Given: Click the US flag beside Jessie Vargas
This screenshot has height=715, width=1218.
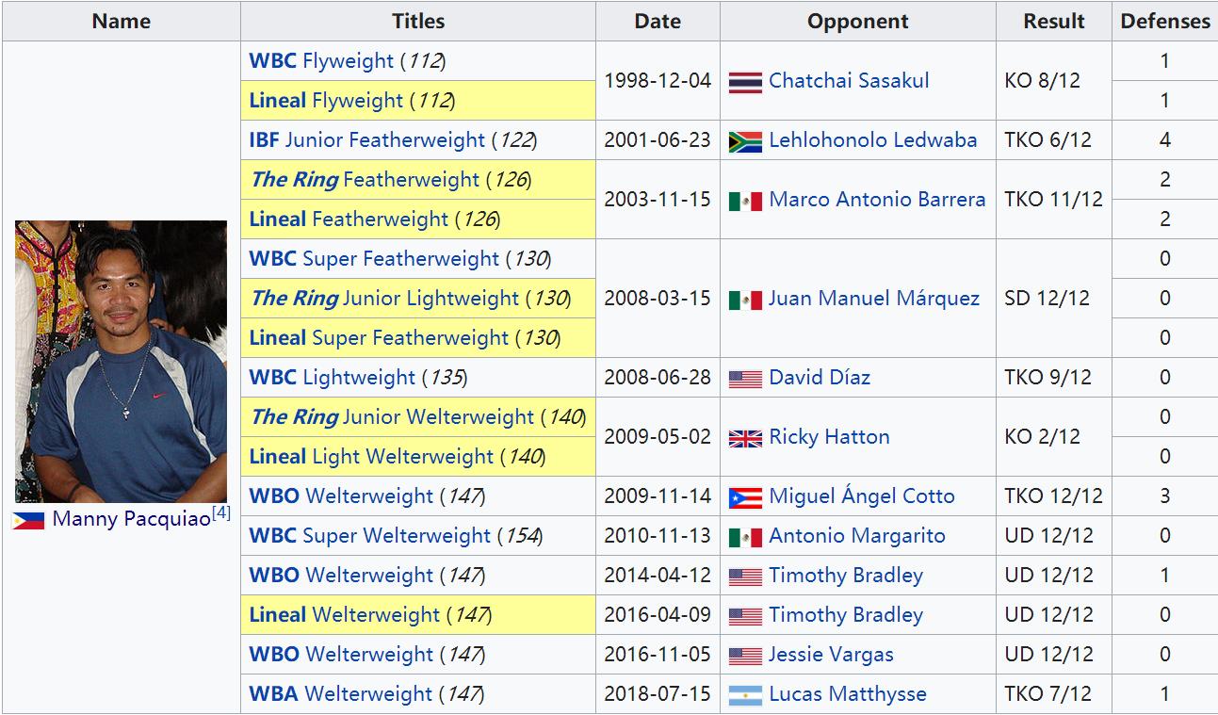Looking at the screenshot, I should click(x=745, y=656).
